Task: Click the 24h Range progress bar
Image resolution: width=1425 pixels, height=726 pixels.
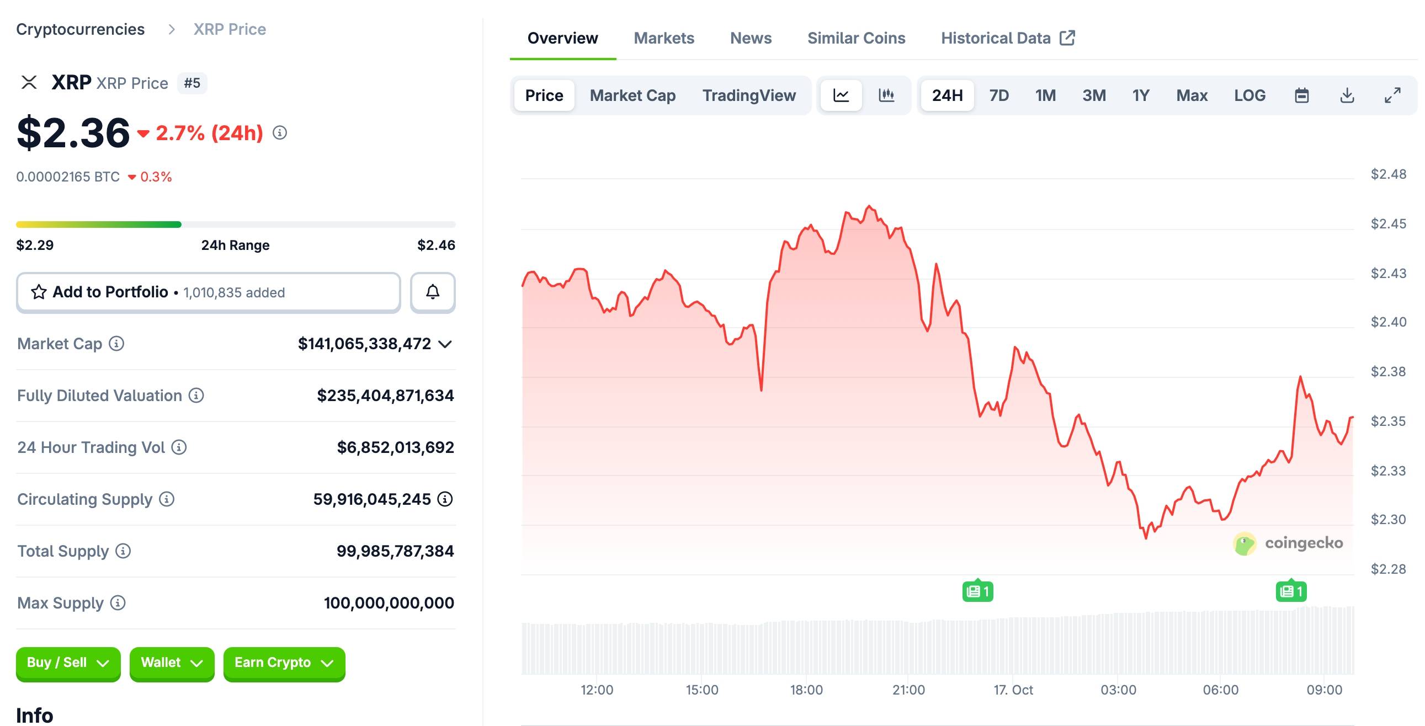Action: (x=236, y=225)
